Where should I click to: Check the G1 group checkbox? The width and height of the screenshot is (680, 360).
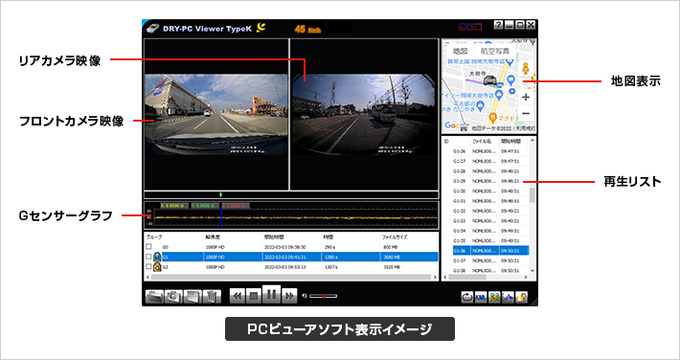[148, 257]
